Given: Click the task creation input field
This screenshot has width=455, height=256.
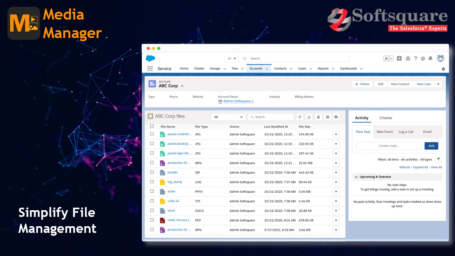Looking at the screenshot, I should pos(389,145).
